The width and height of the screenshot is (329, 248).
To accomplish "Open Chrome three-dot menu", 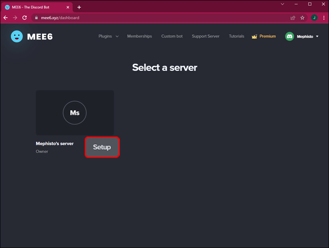I will [324, 18].
